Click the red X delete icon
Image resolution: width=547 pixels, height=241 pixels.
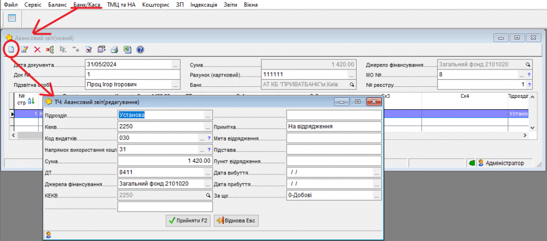pyautogui.click(x=37, y=50)
